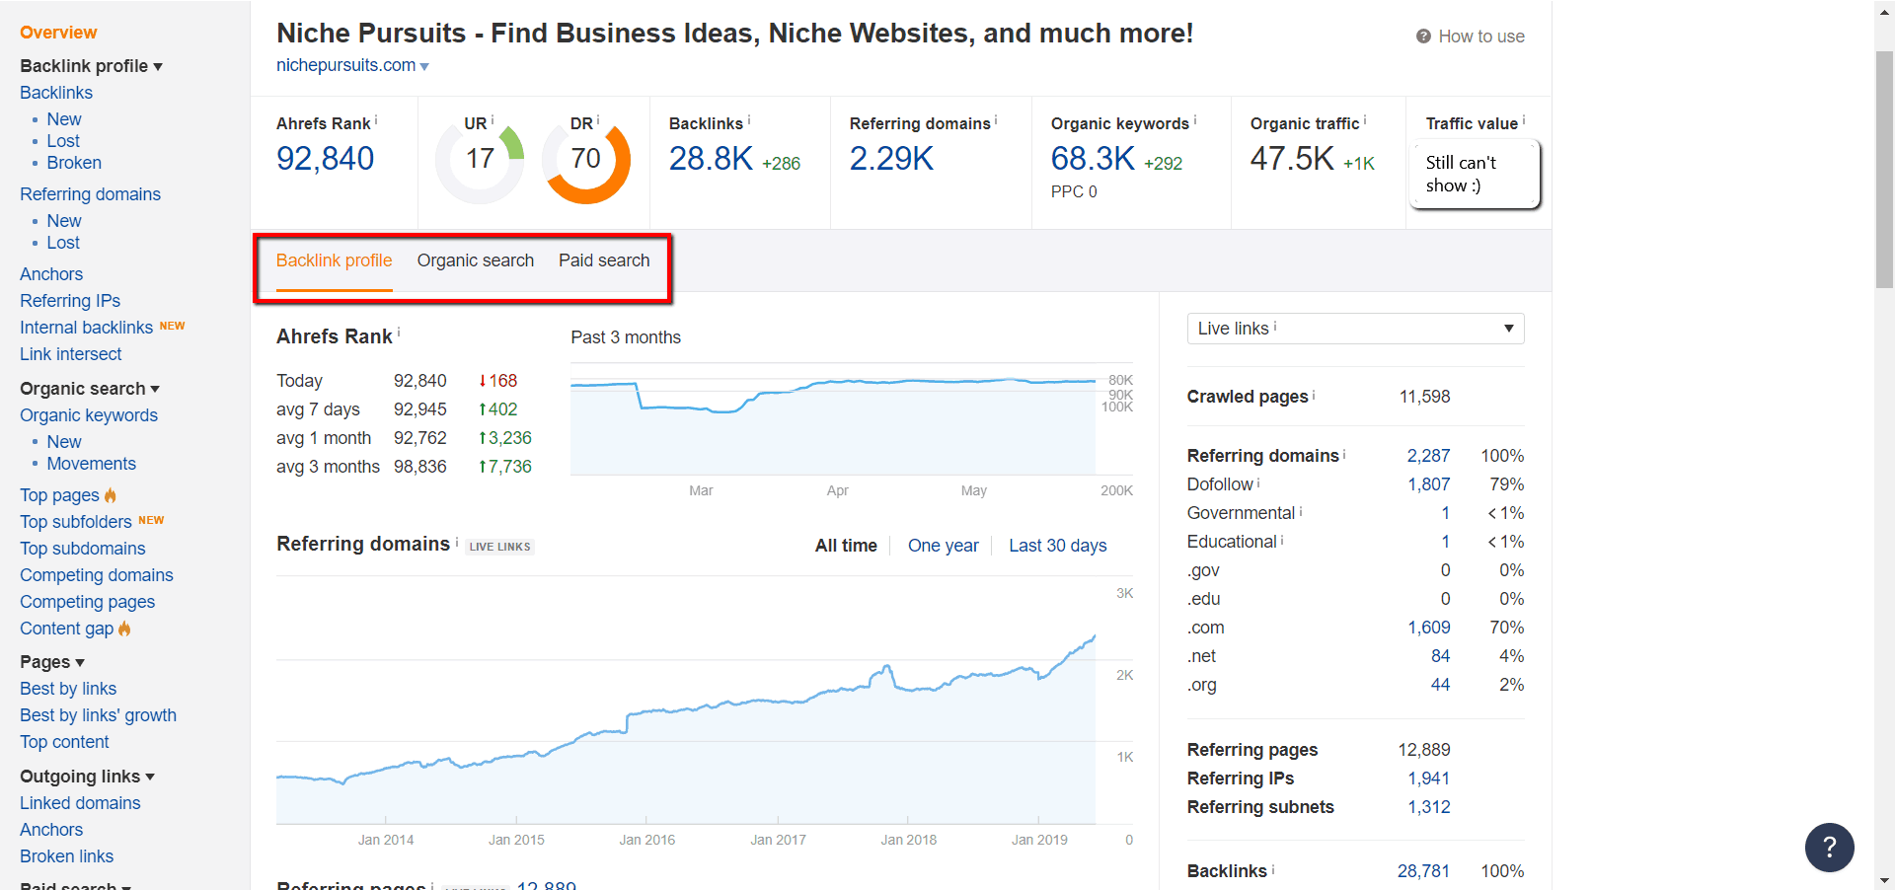Click the Traffic value info icon
Viewport: 1895px width, 890px height.
1524,120
